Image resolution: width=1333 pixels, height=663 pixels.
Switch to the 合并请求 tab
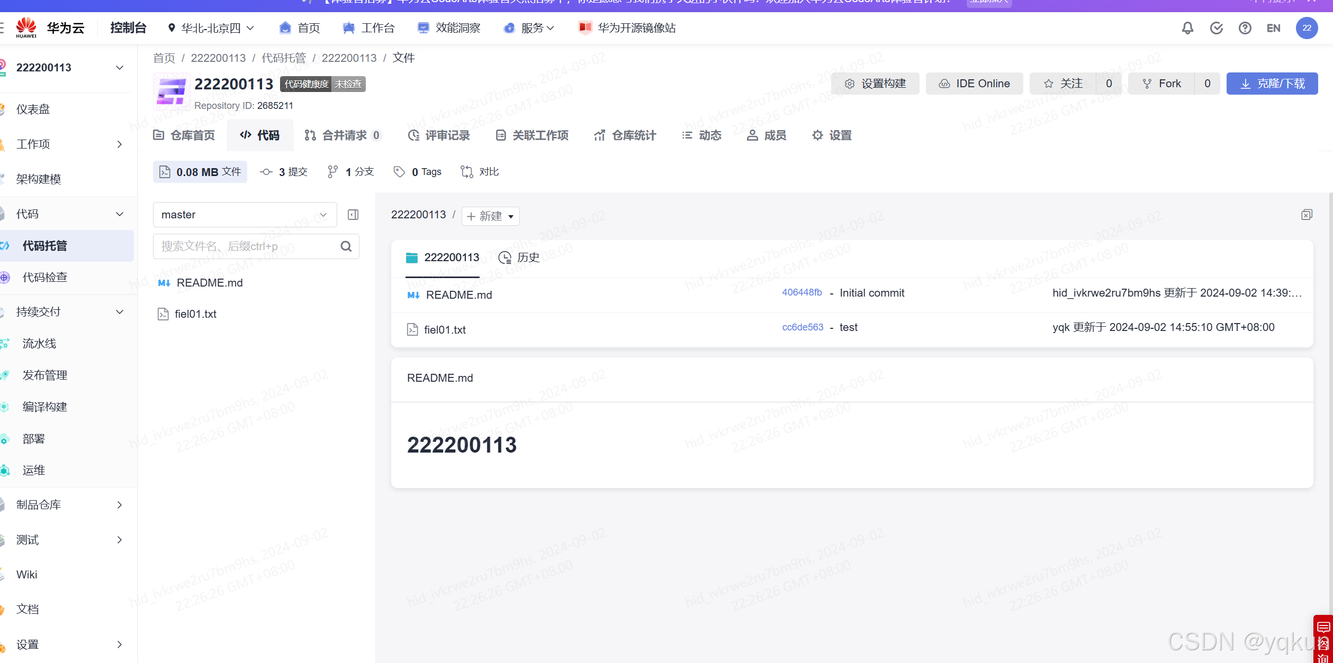(343, 135)
